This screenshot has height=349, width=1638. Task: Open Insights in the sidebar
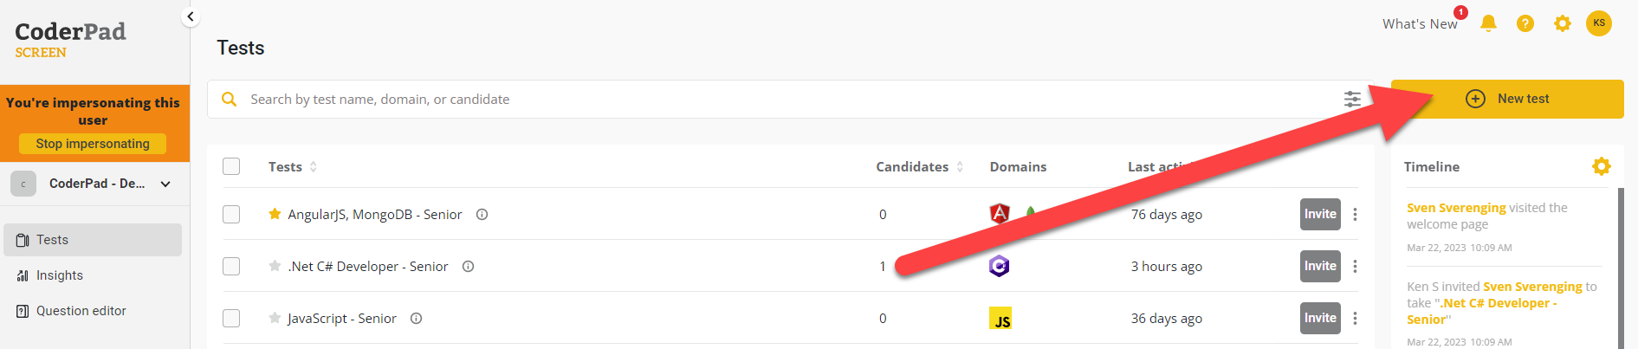click(60, 275)
